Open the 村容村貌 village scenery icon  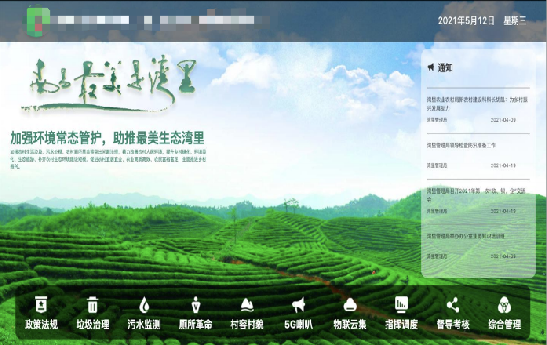[x=246, y=305]
